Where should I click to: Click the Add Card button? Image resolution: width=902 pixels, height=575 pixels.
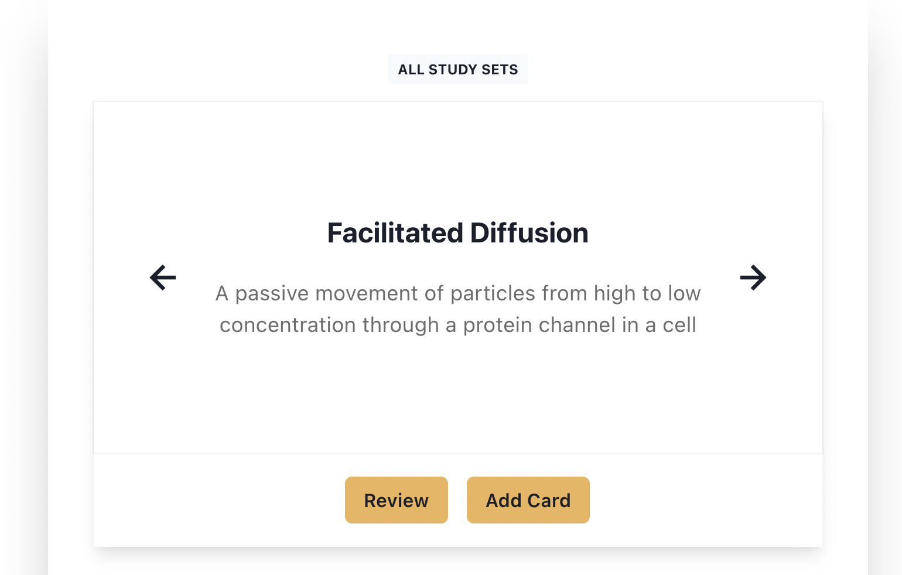click(528, 500)
